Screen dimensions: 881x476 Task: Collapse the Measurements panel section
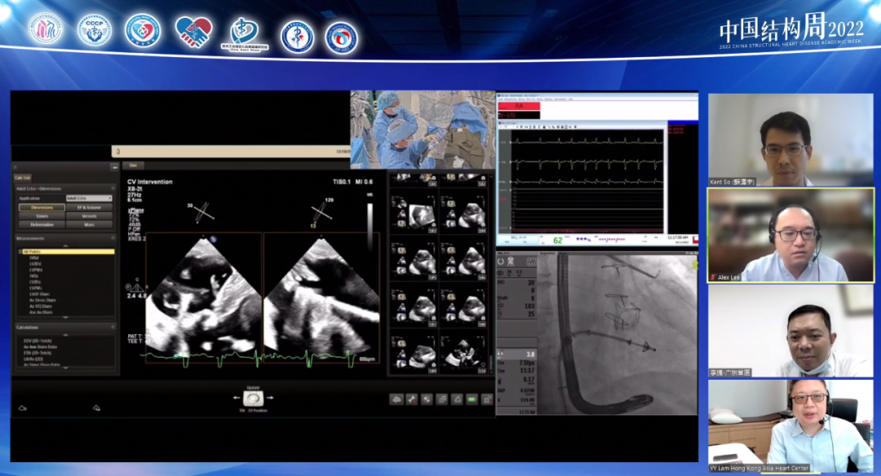pyautogui.click(x=113, y=238)
